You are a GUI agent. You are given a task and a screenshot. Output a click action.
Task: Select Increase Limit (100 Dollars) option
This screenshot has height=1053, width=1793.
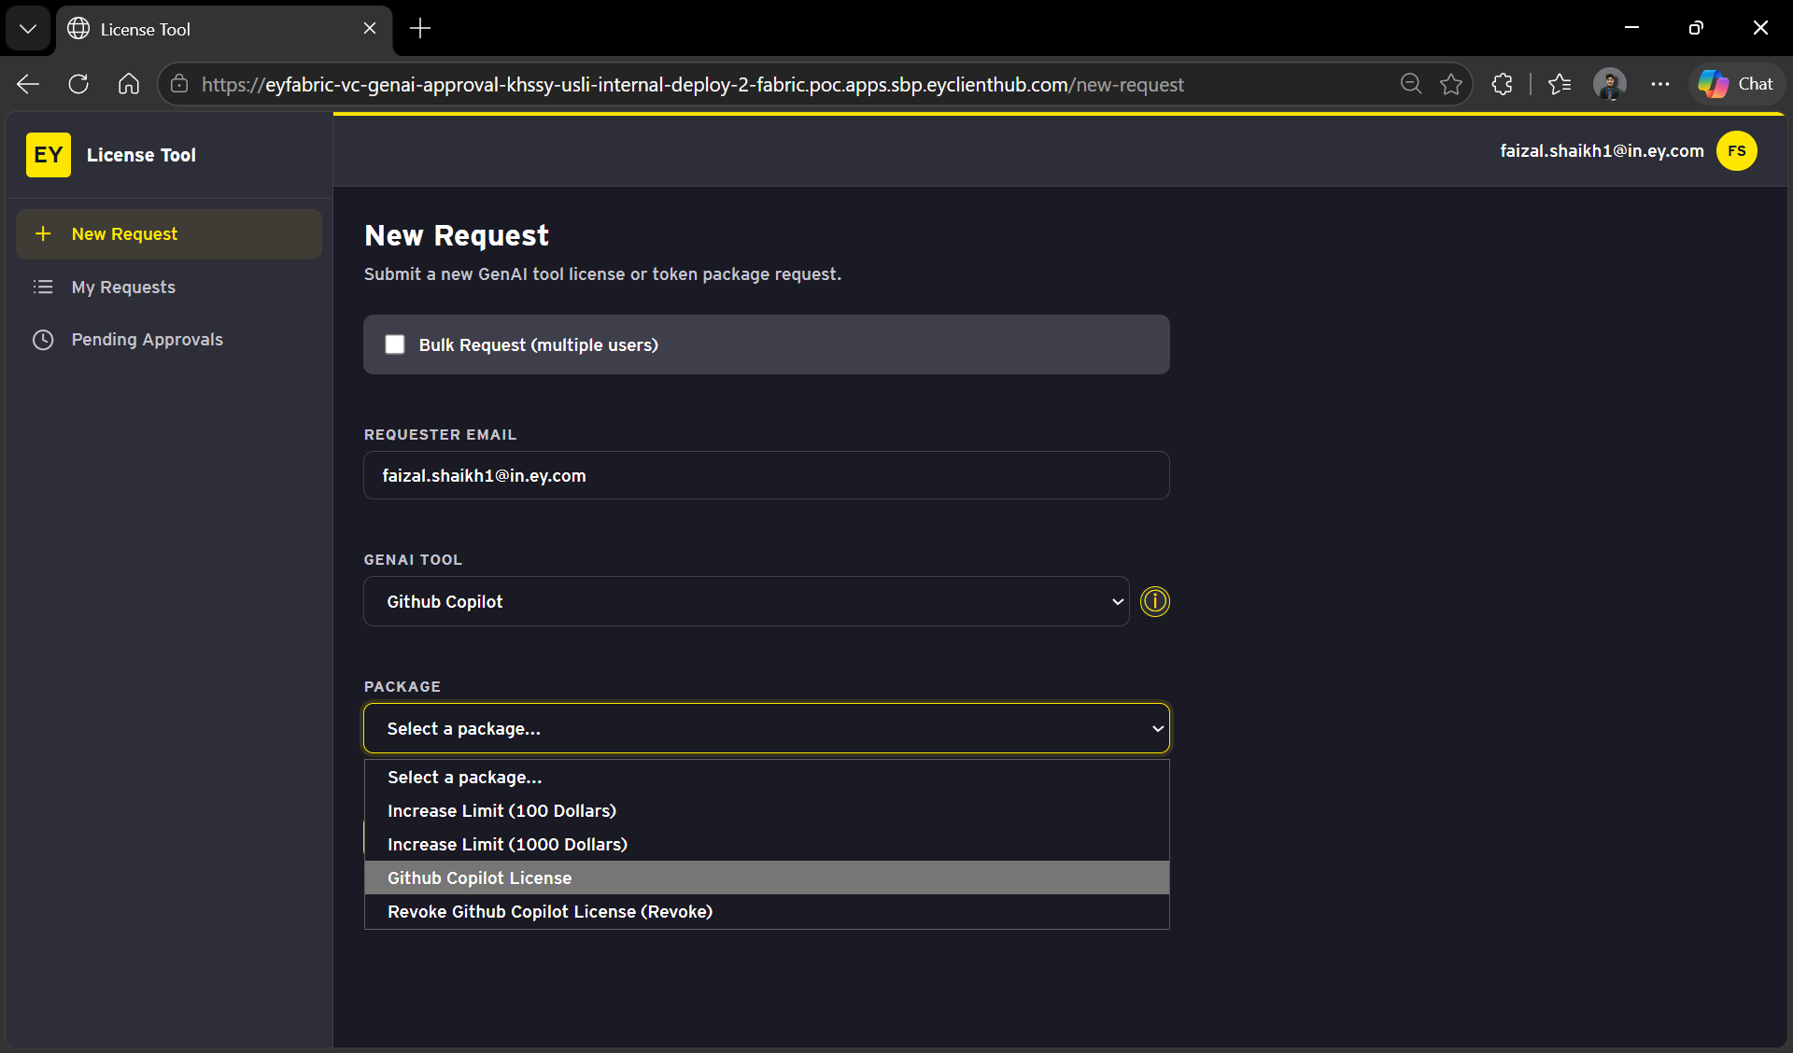pos(767,811)
